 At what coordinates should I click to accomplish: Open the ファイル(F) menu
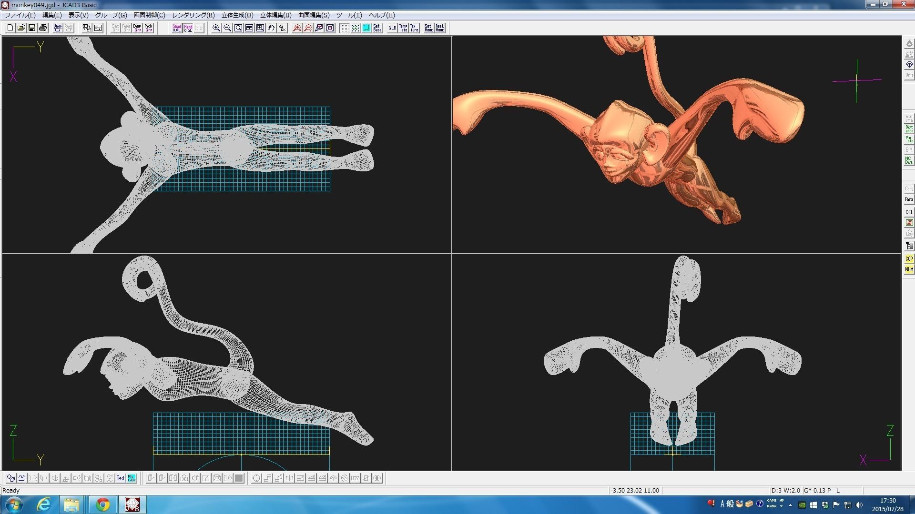coord(20,15)
